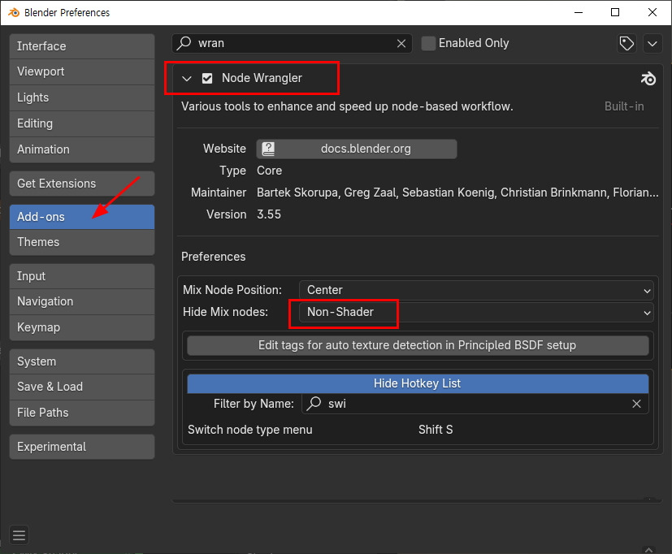Open the add-on tags filter icon
The height and width of the screenshot is (554, 672).
pos(626,43)
